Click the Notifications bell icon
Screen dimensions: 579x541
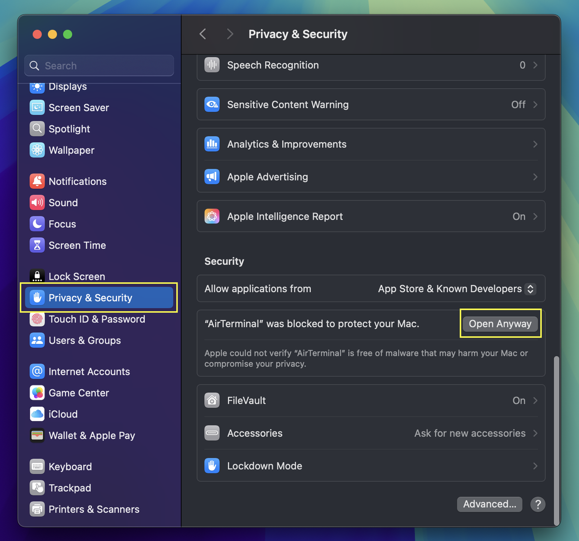(37, 181)
